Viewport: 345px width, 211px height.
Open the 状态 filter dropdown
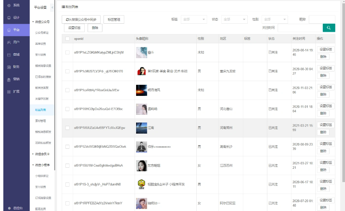coord(234,19)
